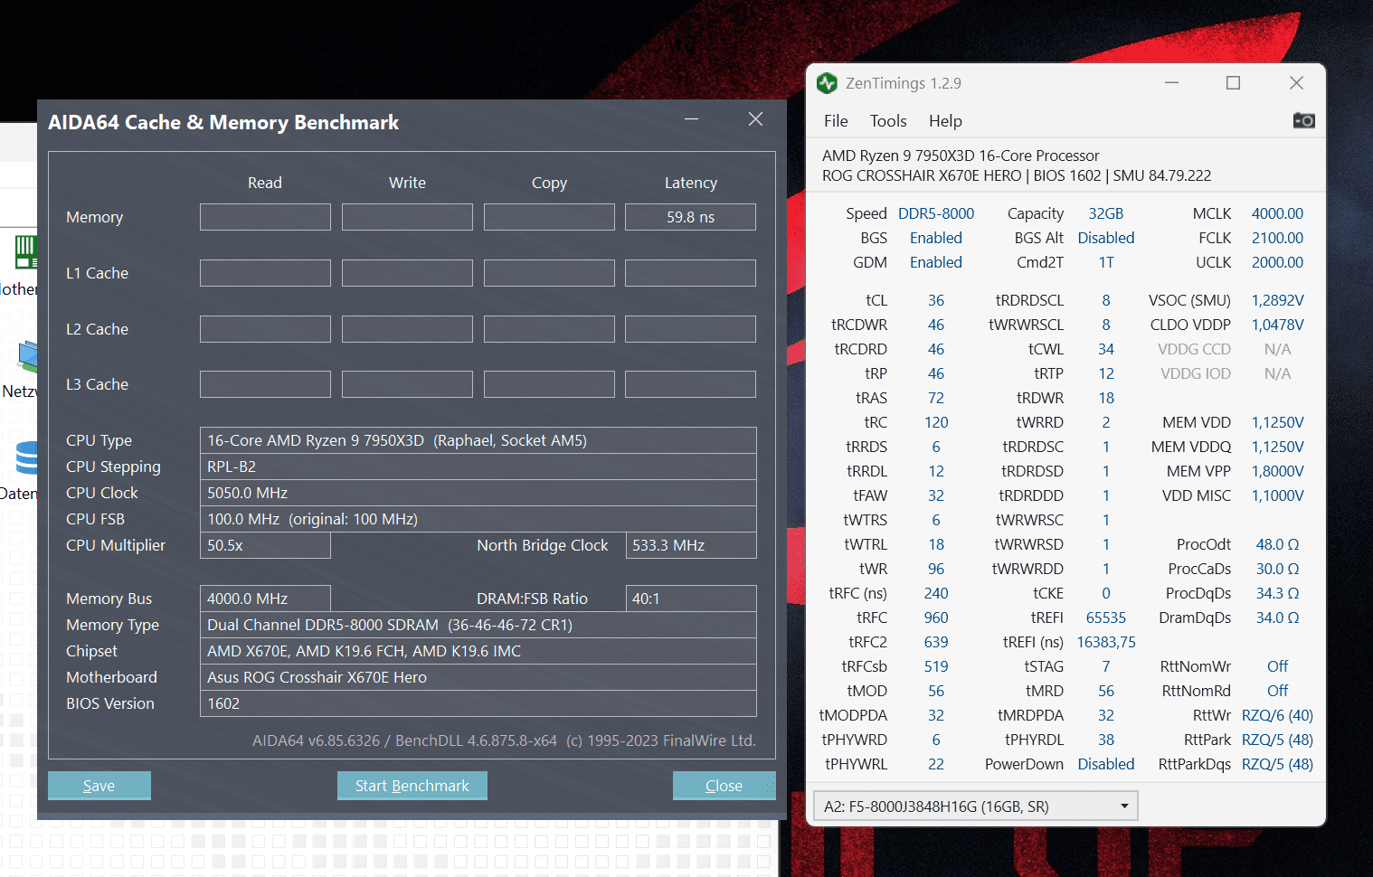Click the GDM Enabled value
The height and width of the screenshot is (877, 1373).
[936, 262]
